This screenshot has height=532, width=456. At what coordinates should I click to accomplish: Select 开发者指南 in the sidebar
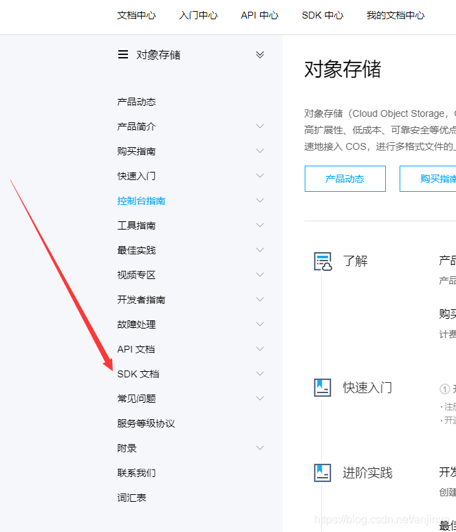(141, 300)
